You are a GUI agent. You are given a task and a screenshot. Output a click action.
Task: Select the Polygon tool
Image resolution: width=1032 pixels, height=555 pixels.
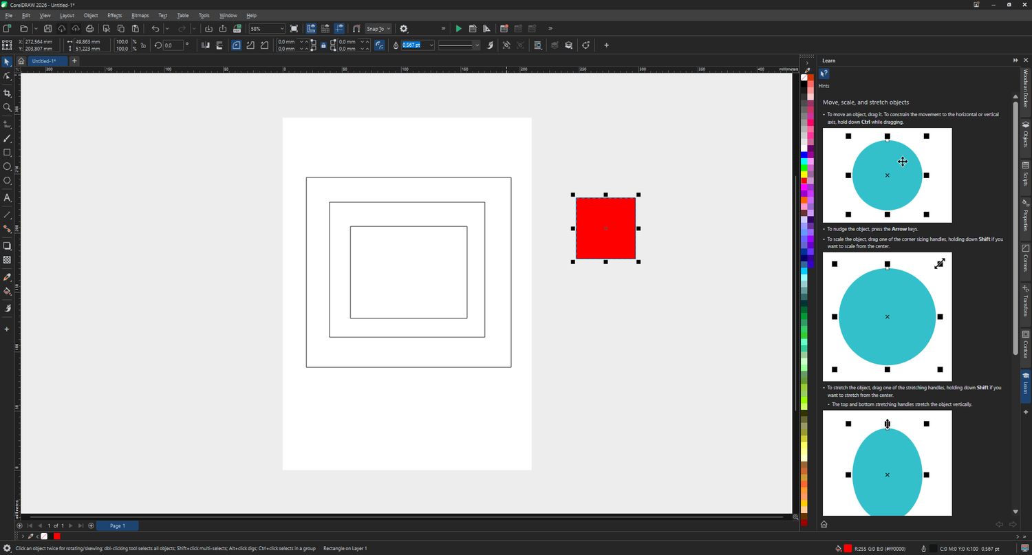(x=8, y=181)
